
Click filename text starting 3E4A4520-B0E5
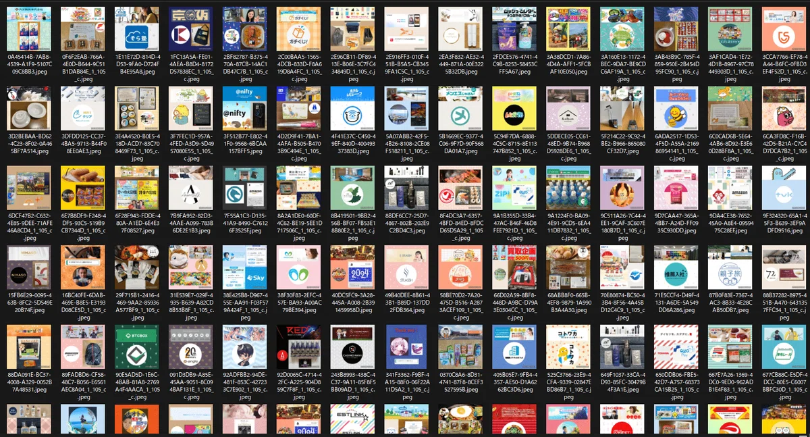137,147
